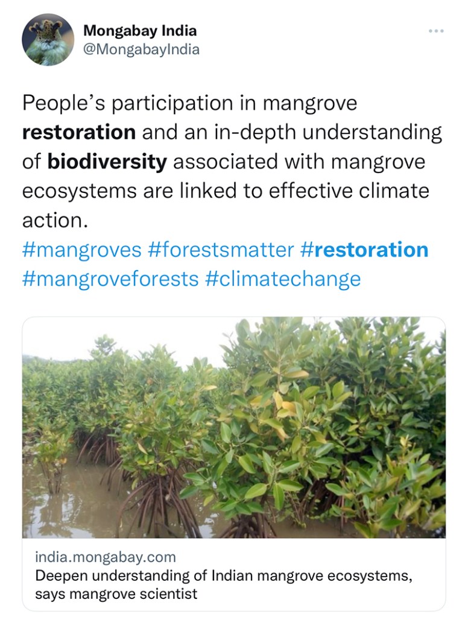468x617 pixels.
Task: Click the word 'action.' ending the tweet
Action: tap(55, 220)
